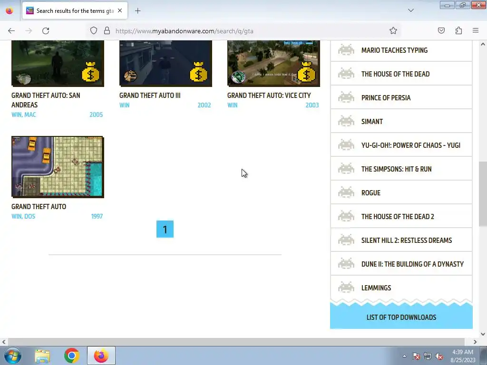Click the muted volume tray icon
Image resolution: width=487 pixels, height=365 pixels.
click(439, 356)
